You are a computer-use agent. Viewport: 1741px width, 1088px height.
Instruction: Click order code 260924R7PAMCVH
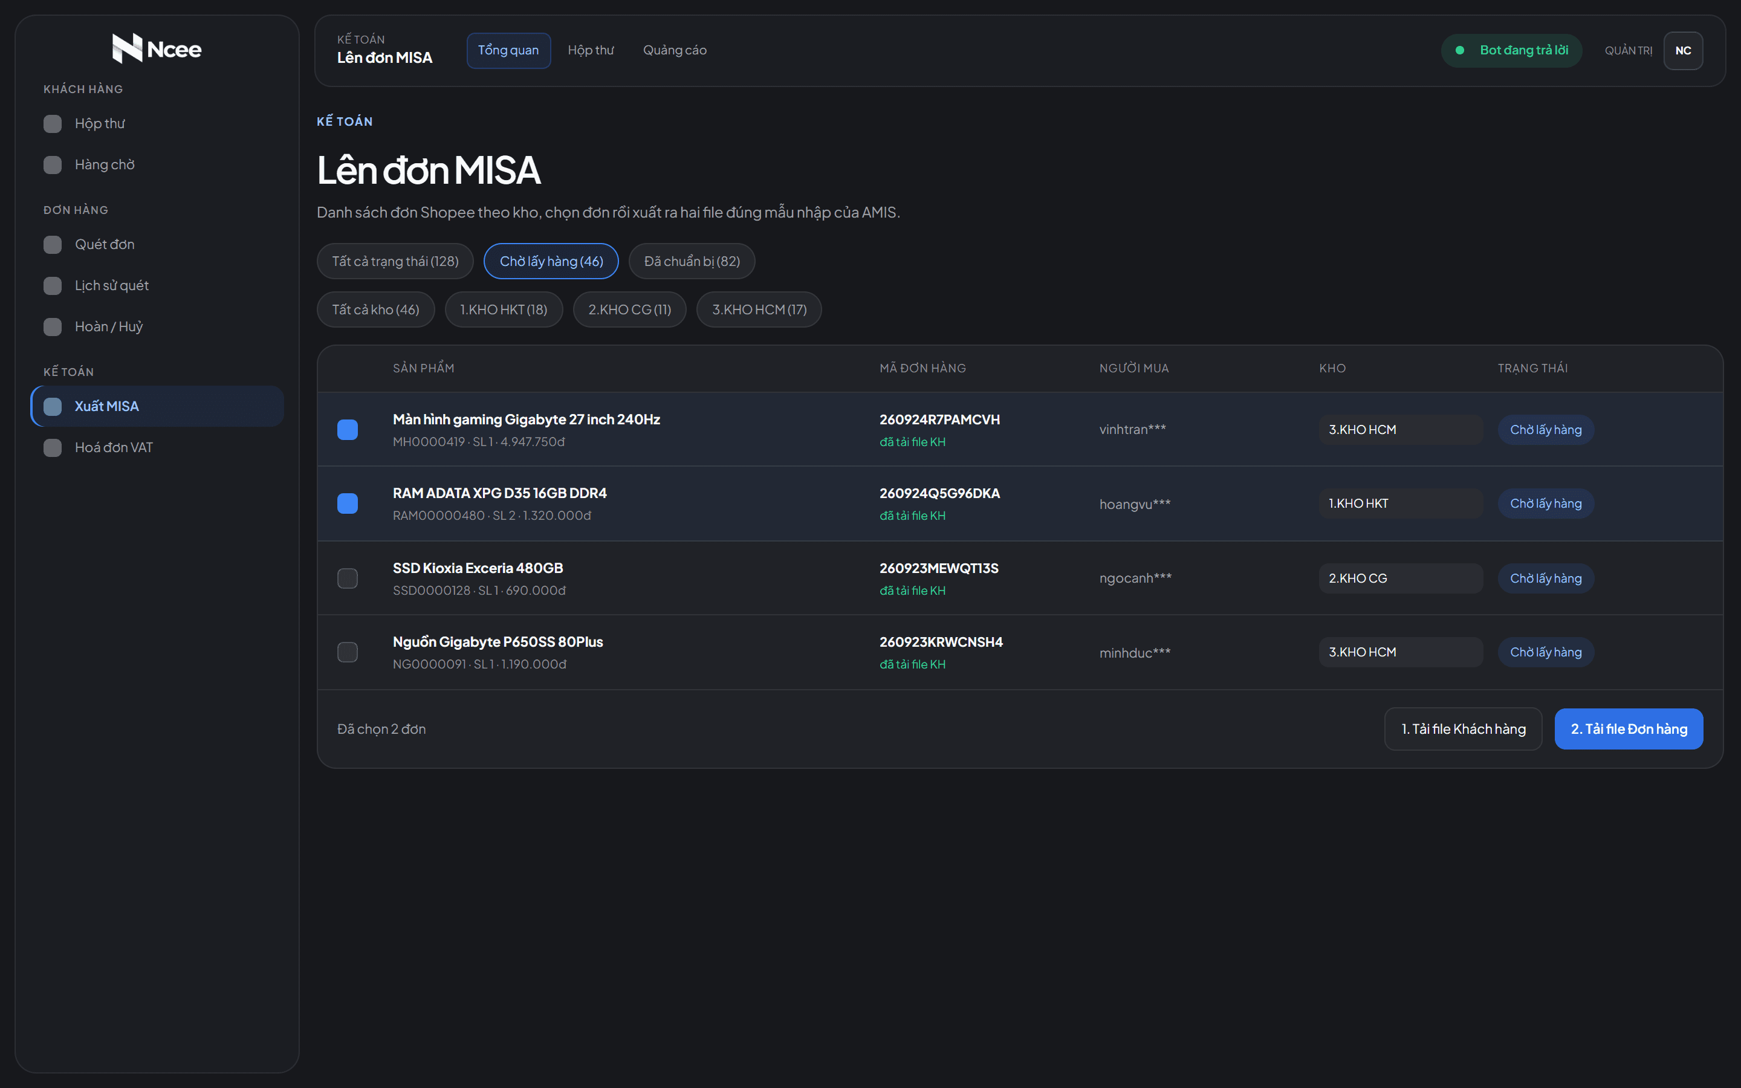tap(939, 419)
